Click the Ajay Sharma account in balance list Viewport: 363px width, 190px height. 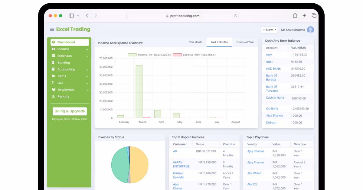tap(275, 116)
